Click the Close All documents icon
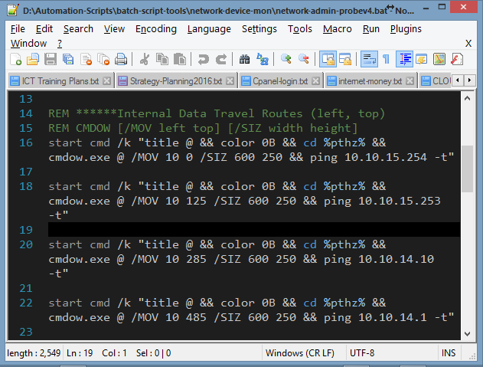The width and height of the screenshot is (483, 367). [x=103, y=59]
